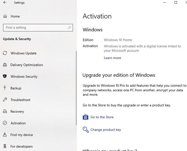Focus the Find a setting box
The height and width of the screenshot is (151, 187).
38,28
